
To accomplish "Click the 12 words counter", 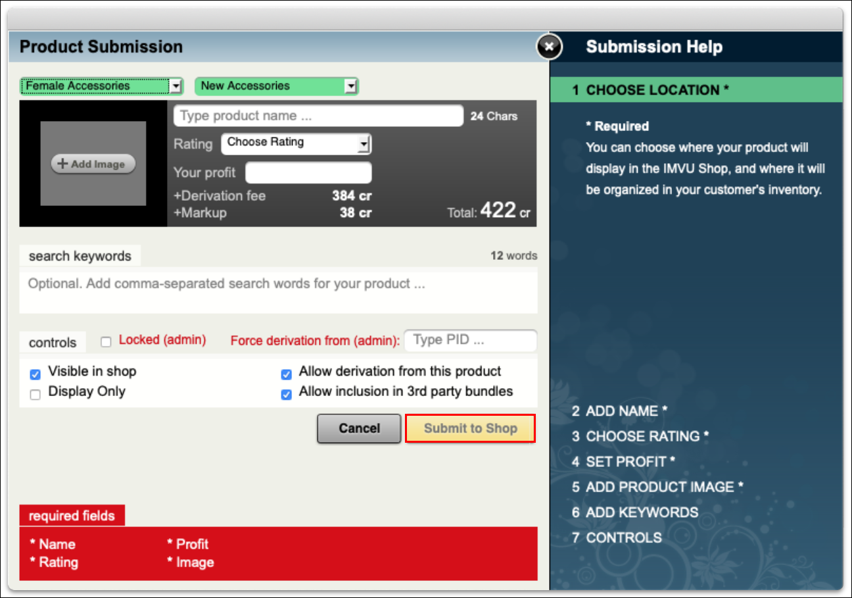I will click(x=513, y=256).
